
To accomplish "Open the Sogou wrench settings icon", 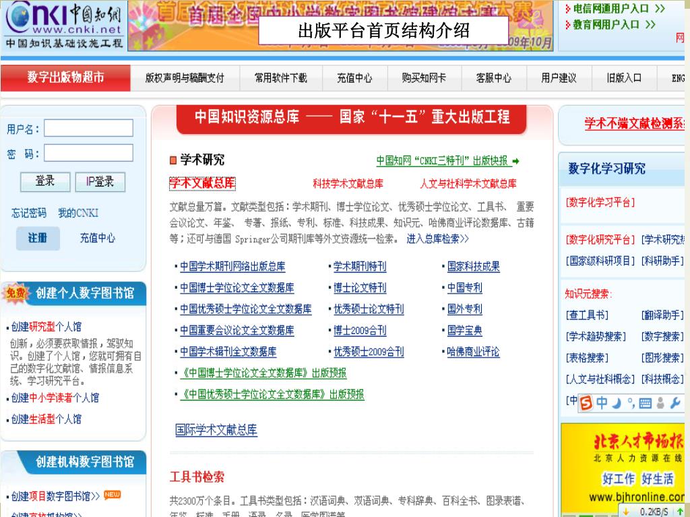I will point(675,403).
